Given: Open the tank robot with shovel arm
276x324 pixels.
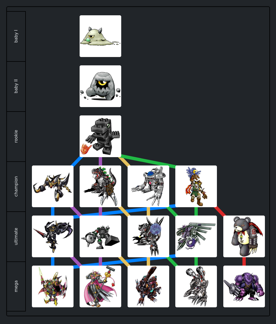Looking at the screenshot, I should point(100,236).
